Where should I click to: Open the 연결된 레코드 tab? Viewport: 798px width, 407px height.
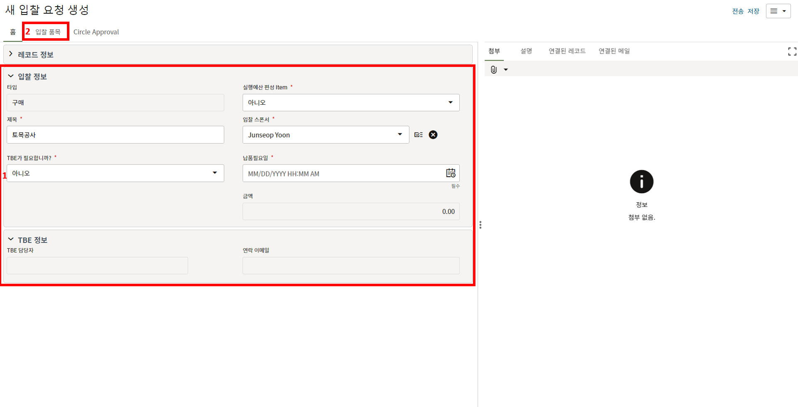coord(566,51)
